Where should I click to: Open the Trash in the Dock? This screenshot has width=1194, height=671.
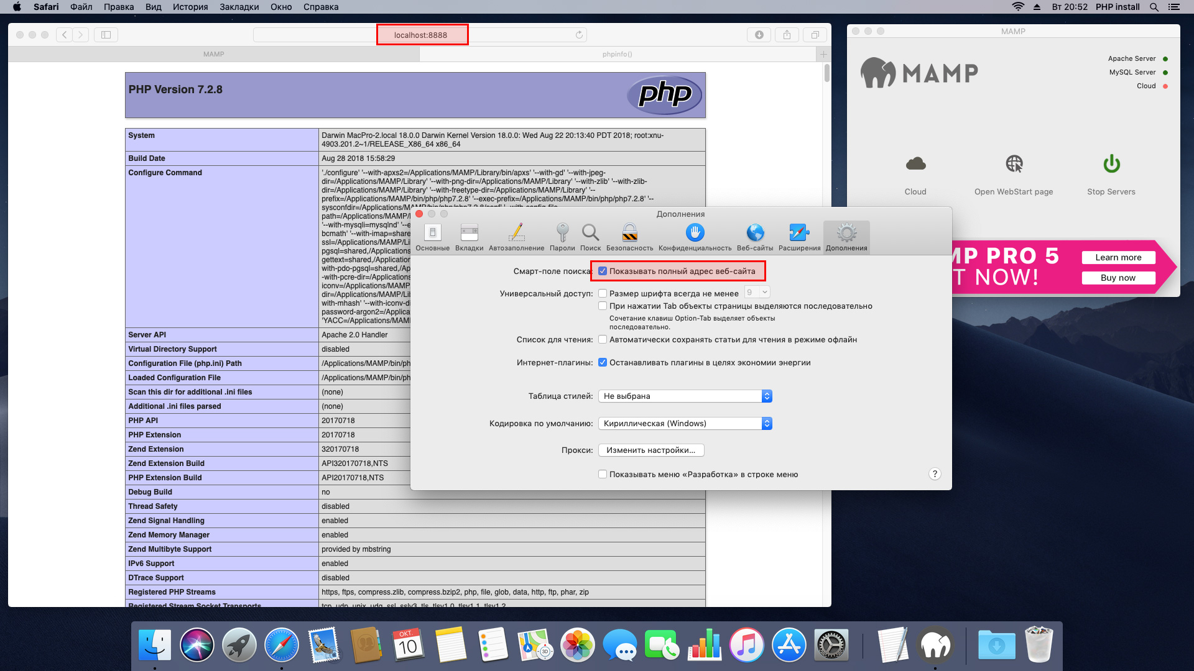1039,645
